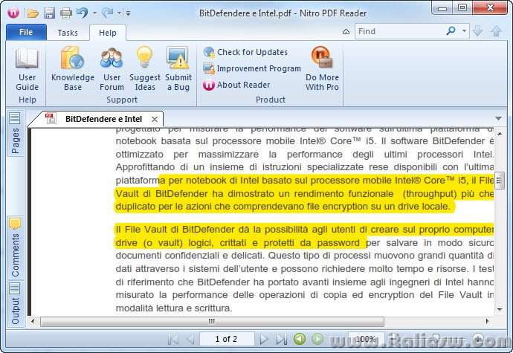Click the zoom slider handle
The image size is (513, 353).
pos(436,339)
